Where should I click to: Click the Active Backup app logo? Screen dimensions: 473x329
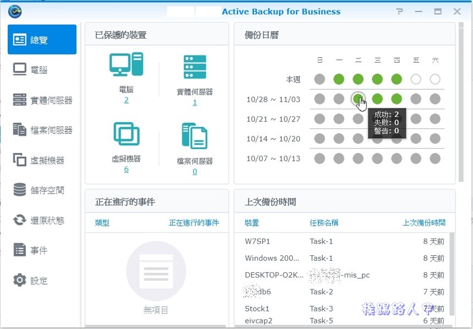(15, 12)
